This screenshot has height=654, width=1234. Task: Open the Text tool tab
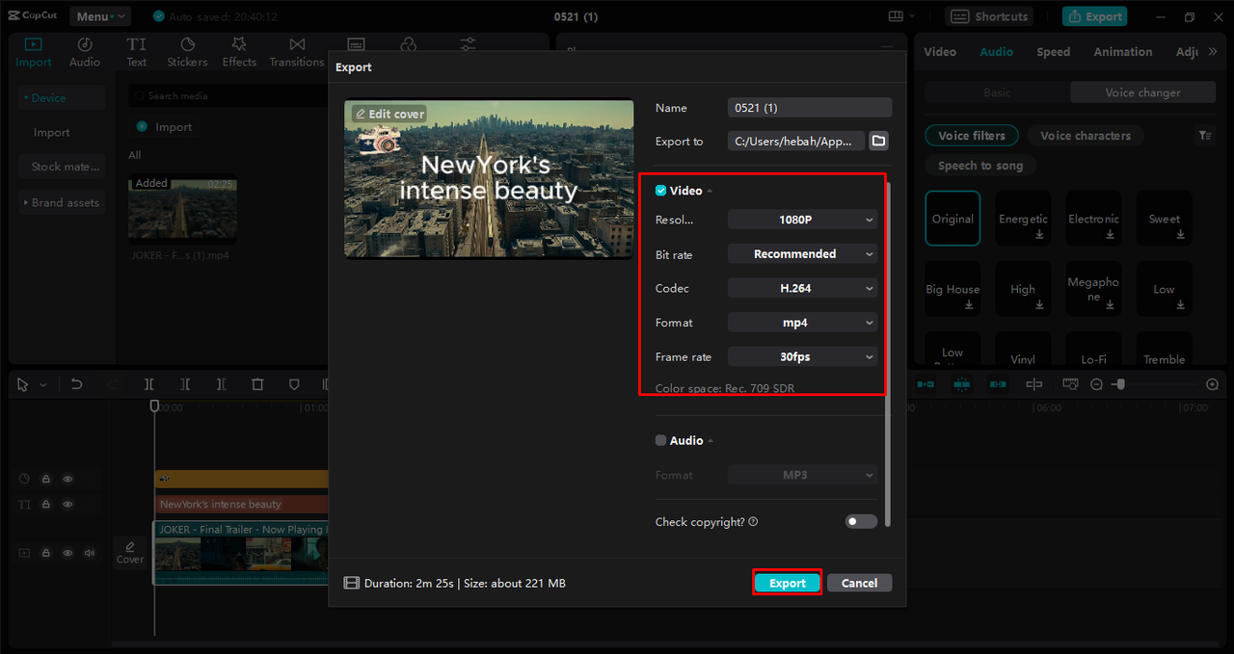coord(137,52)
